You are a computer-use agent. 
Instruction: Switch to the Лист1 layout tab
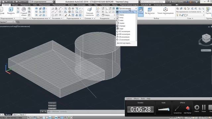(x=16, y=115)
